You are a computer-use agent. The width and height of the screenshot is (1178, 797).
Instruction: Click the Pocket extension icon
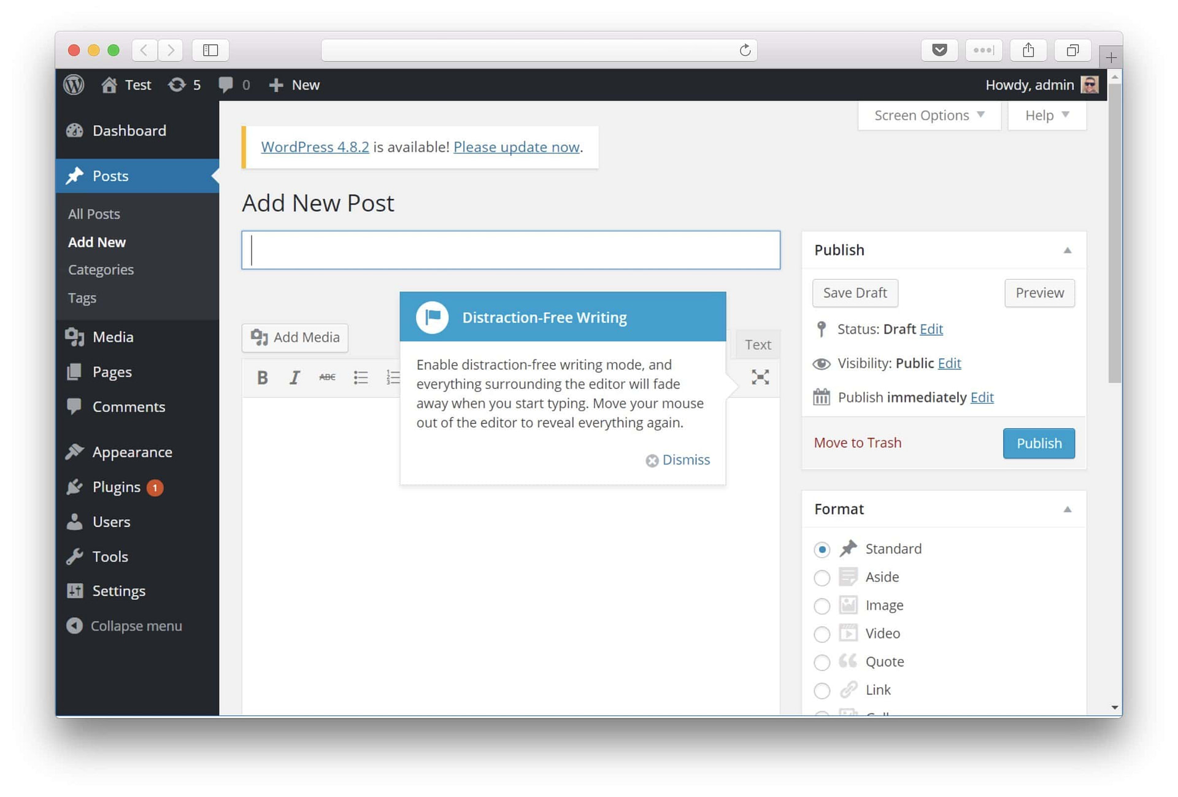[939, 50]
